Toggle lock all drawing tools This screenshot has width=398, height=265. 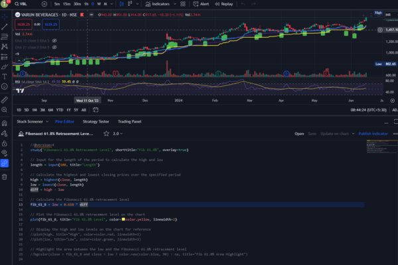(x=5, y=144)
